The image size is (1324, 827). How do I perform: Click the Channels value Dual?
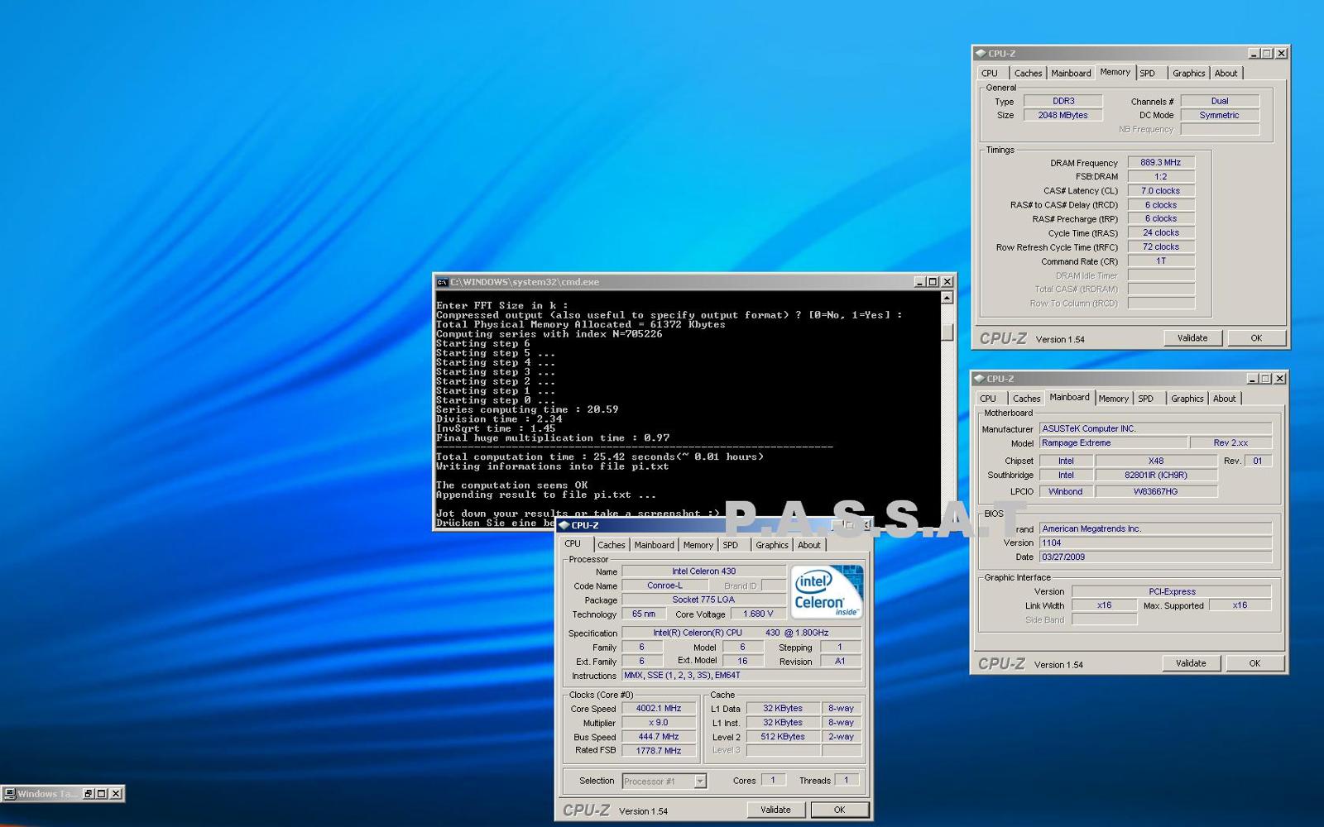1220,102
